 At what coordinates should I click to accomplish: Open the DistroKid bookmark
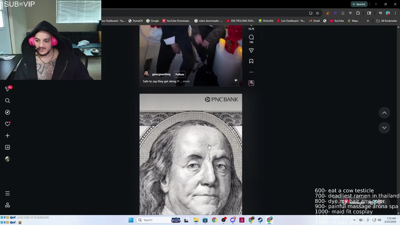coord(266,21)
